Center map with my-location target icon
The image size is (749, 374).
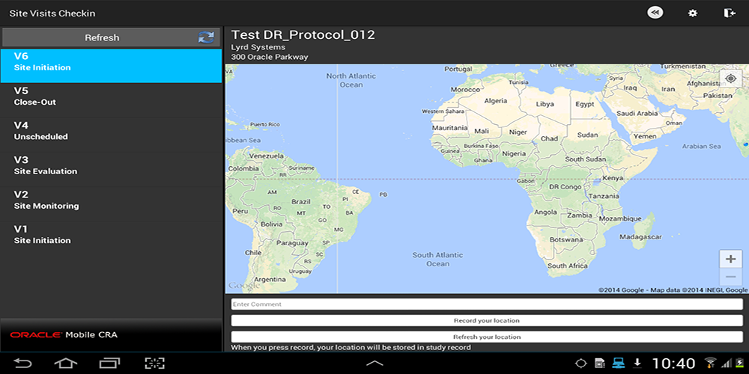pyautogui.click(x=730, y=79)
